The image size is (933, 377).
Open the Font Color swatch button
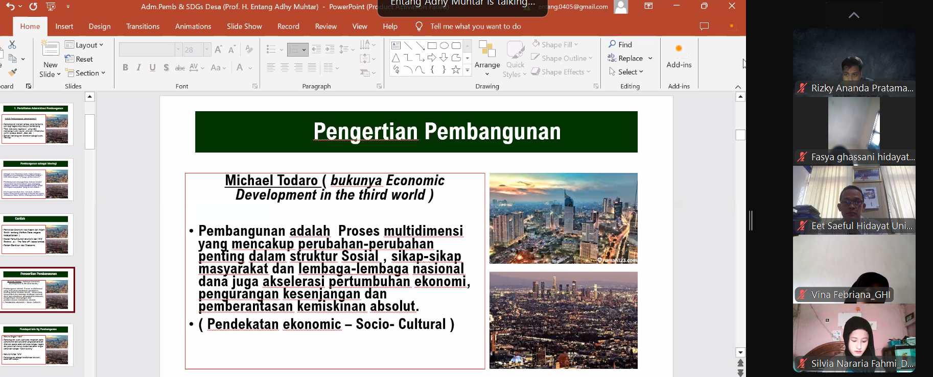point(240,67)
